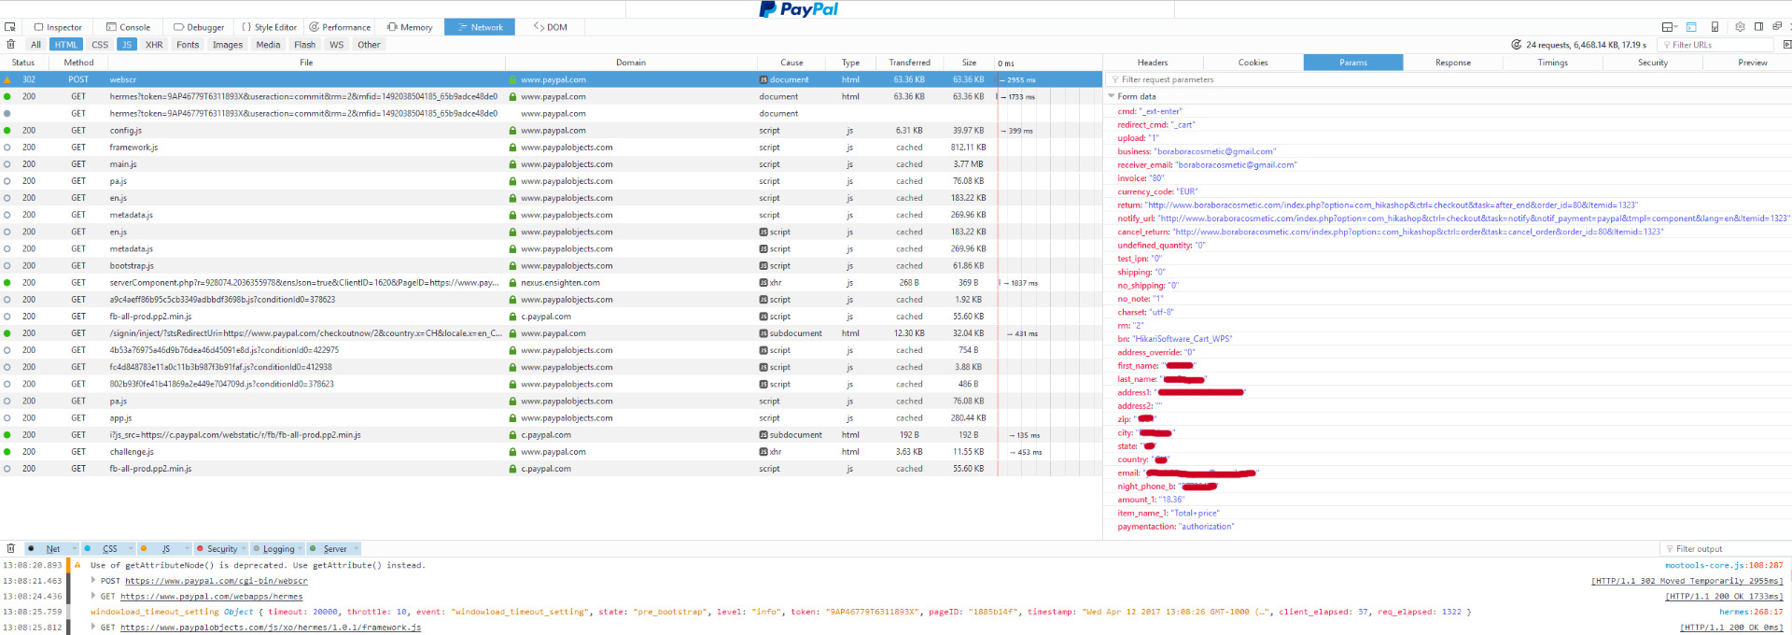Screen dimensions: 1792x635
Task: Enable the Images request filter
Action: 227,44
